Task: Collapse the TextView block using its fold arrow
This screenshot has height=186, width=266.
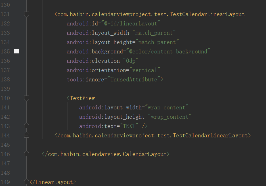Action: (26, 98)
